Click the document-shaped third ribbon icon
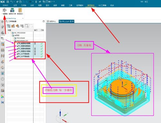 20,10
